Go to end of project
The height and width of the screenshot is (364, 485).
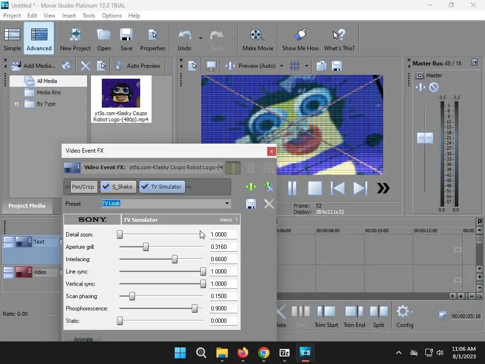click(x=360, y=188)
